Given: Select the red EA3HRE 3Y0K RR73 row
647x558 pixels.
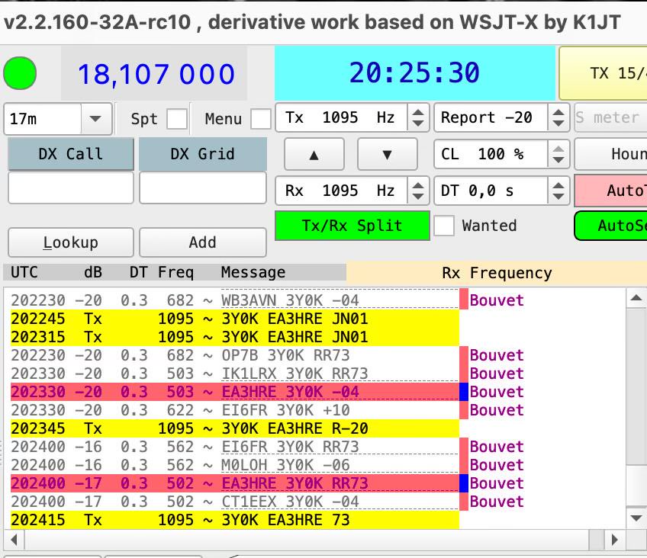Looking at the screenshot, I should tap(234, 483).
